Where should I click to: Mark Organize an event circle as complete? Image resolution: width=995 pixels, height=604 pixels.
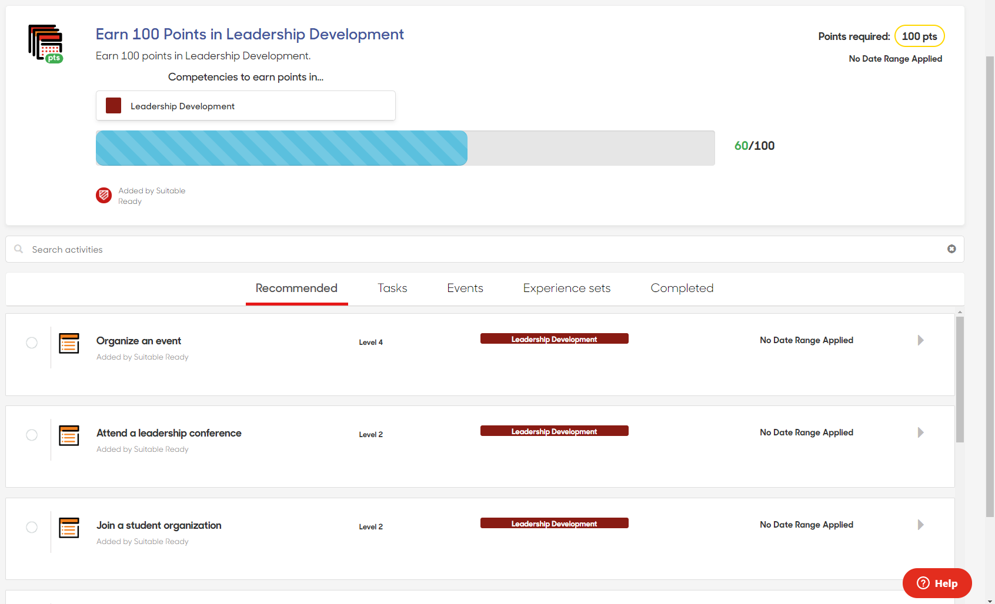click(x=32, y=343)
